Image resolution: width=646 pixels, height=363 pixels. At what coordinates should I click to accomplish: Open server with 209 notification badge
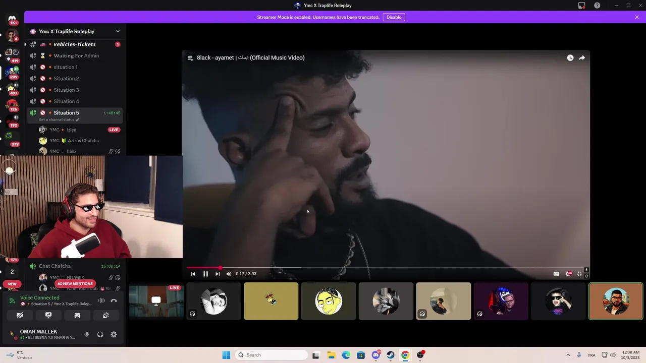tap(12, 72)
